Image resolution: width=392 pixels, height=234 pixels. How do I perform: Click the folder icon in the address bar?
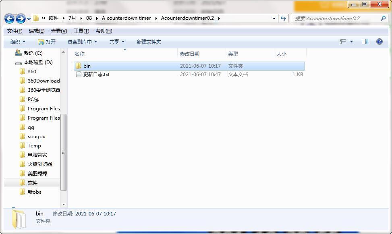36,18
